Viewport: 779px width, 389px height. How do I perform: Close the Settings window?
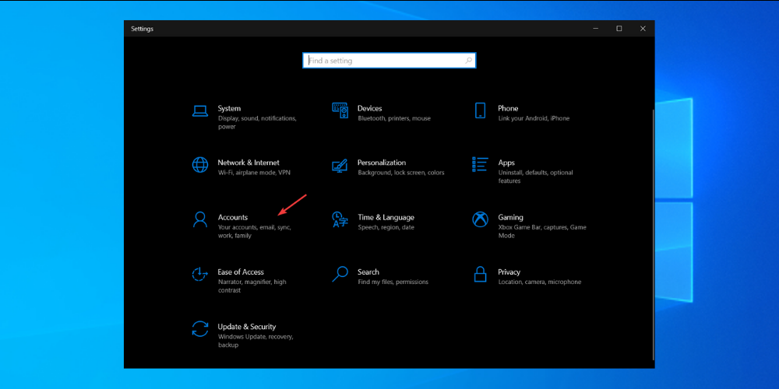pyautogui.click(x=643, y=29)
